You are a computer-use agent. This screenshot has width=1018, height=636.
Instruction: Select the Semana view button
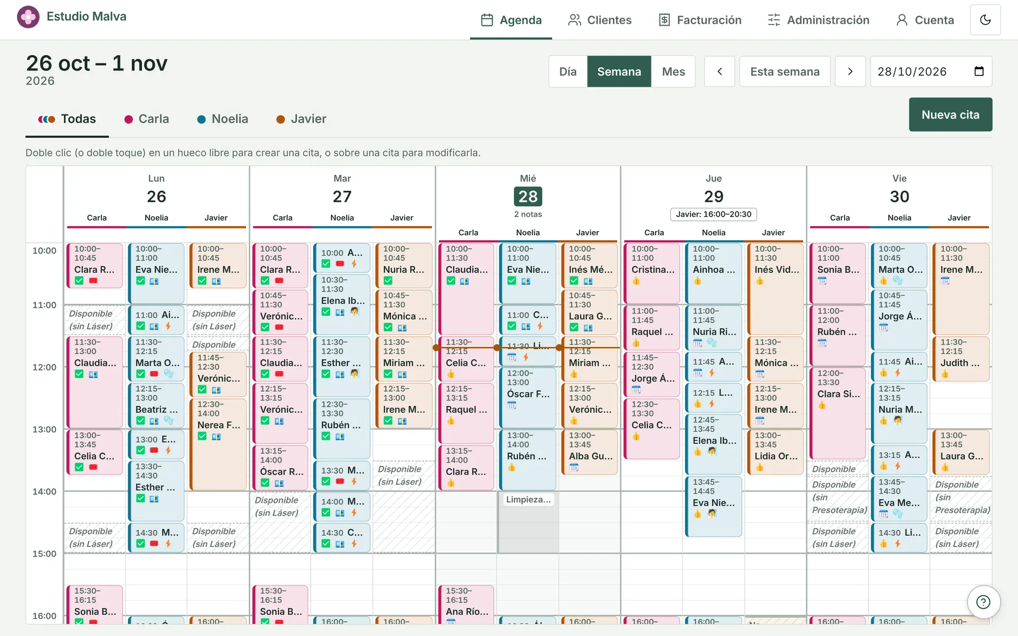pyautogui.click(x=619, y=72)
